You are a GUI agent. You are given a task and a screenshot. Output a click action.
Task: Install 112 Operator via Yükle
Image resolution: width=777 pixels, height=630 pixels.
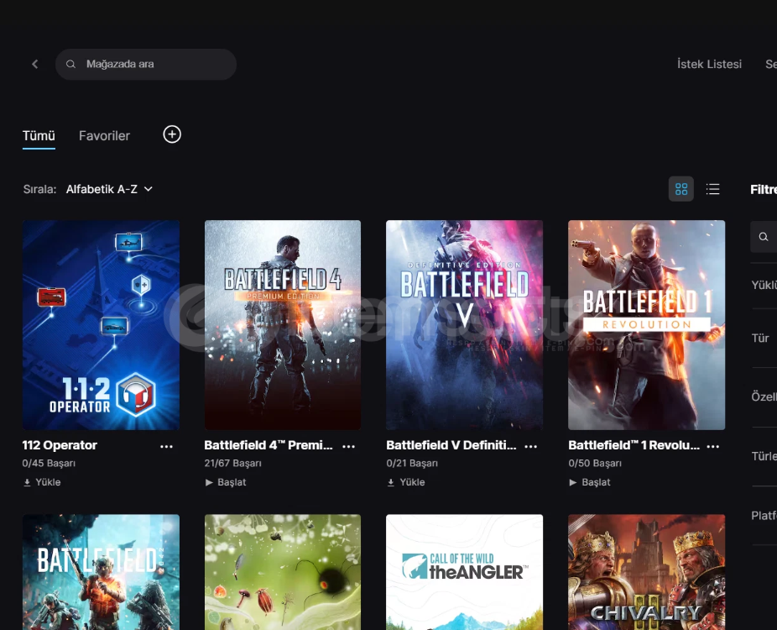(42, 482)
